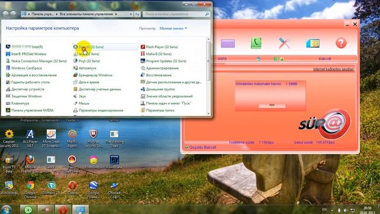Open Mozilla Firefox desktop shortcut
380x214 pixels.
click(30, 164)
